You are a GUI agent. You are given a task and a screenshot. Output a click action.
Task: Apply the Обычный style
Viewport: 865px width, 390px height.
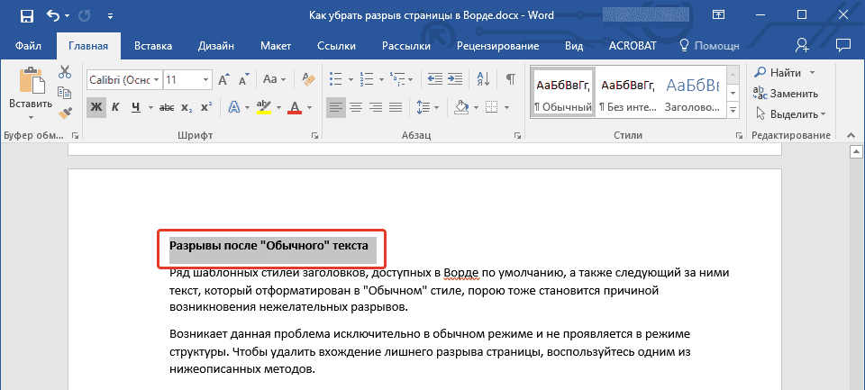tap(562, 94)
